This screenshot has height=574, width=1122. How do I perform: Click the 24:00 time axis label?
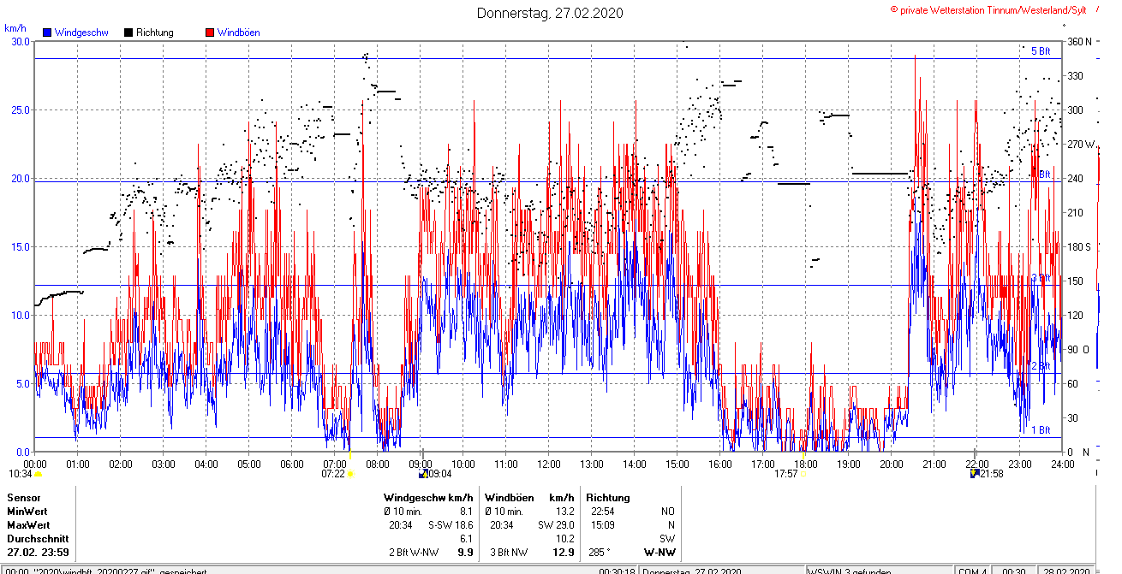coord(1063,465)
